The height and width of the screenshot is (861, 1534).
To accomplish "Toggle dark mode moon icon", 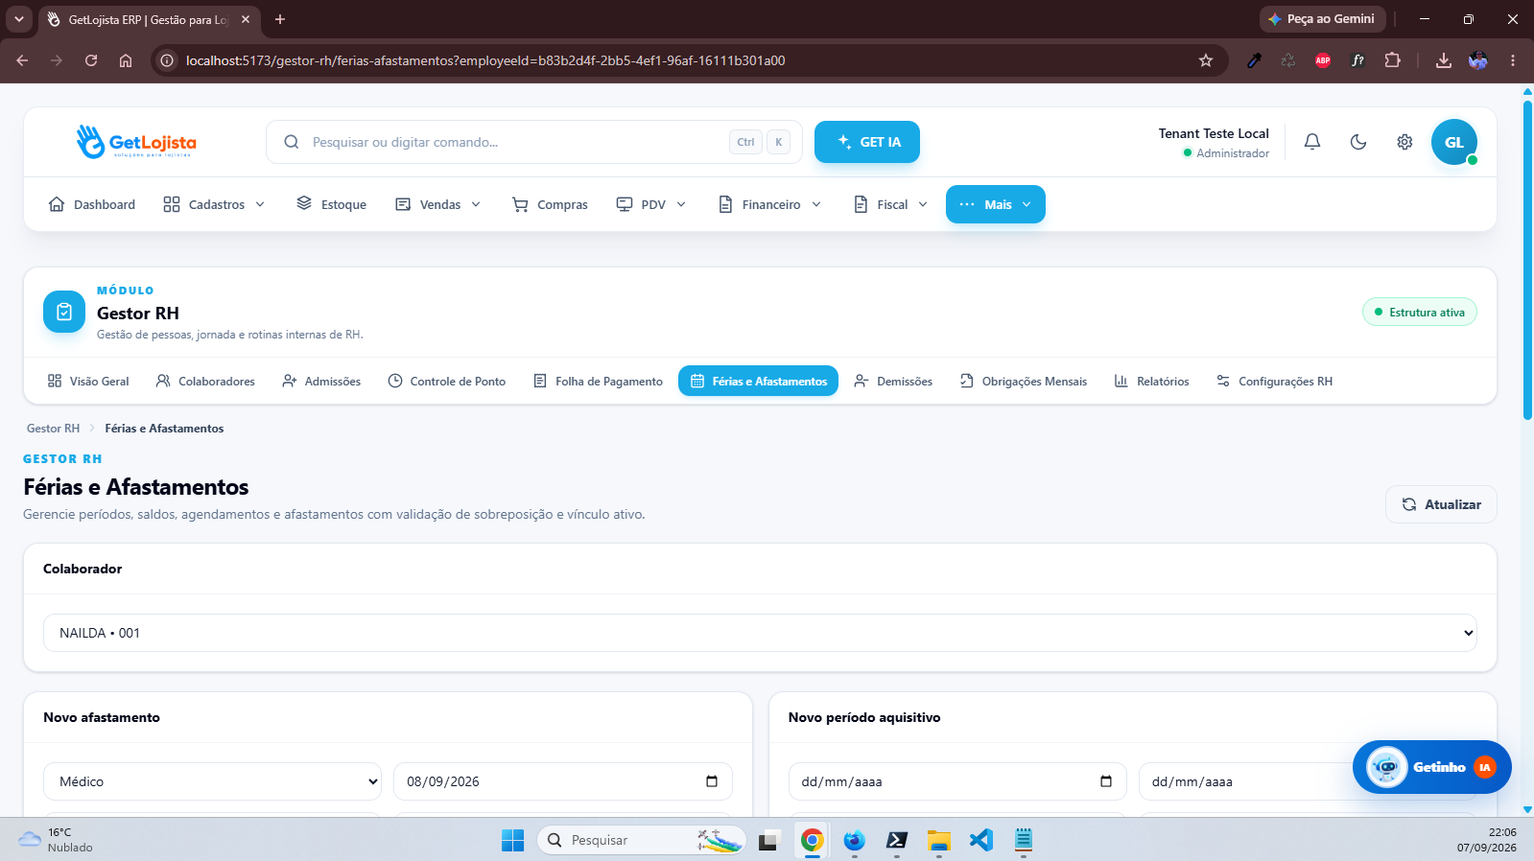I will coord(1358,142).
